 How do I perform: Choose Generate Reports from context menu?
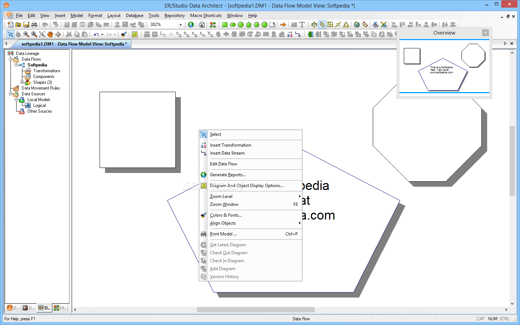[251, 175]
